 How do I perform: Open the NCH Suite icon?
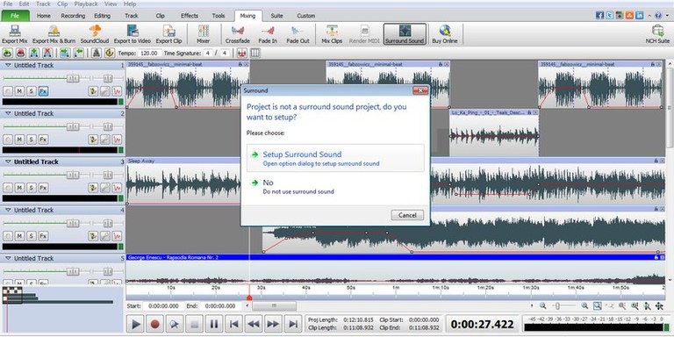657,34
